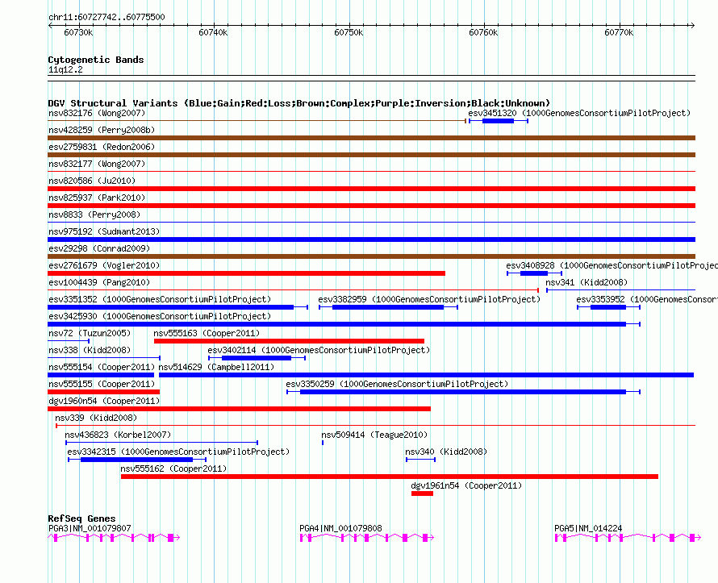Select nsv820586 (Ju2010) variant label

tap(92, 181)
